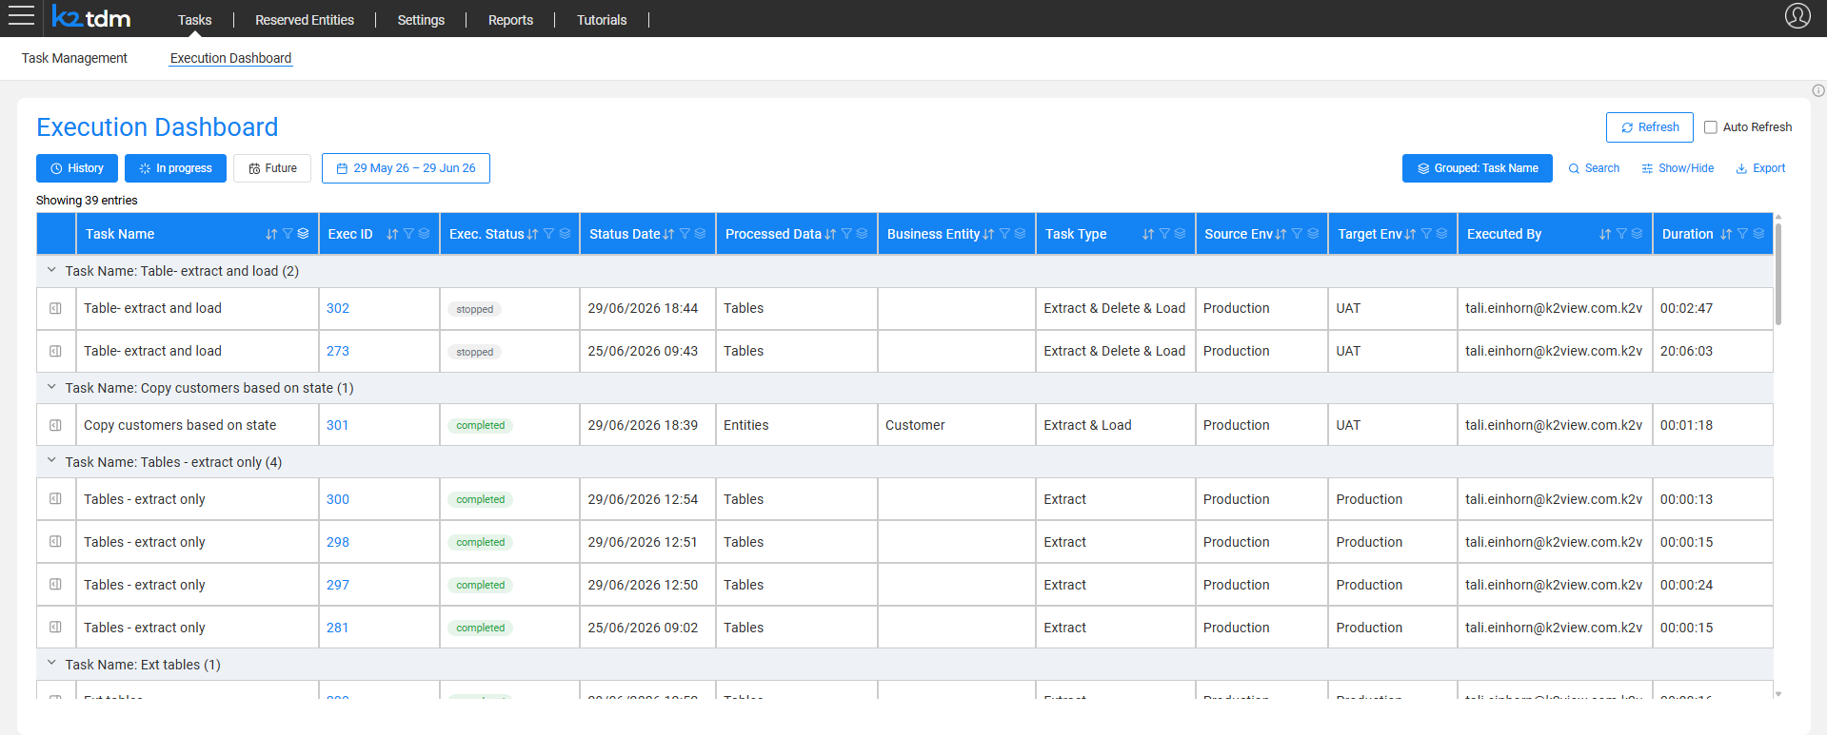Filter the Source Env column

pos(1297,234)
